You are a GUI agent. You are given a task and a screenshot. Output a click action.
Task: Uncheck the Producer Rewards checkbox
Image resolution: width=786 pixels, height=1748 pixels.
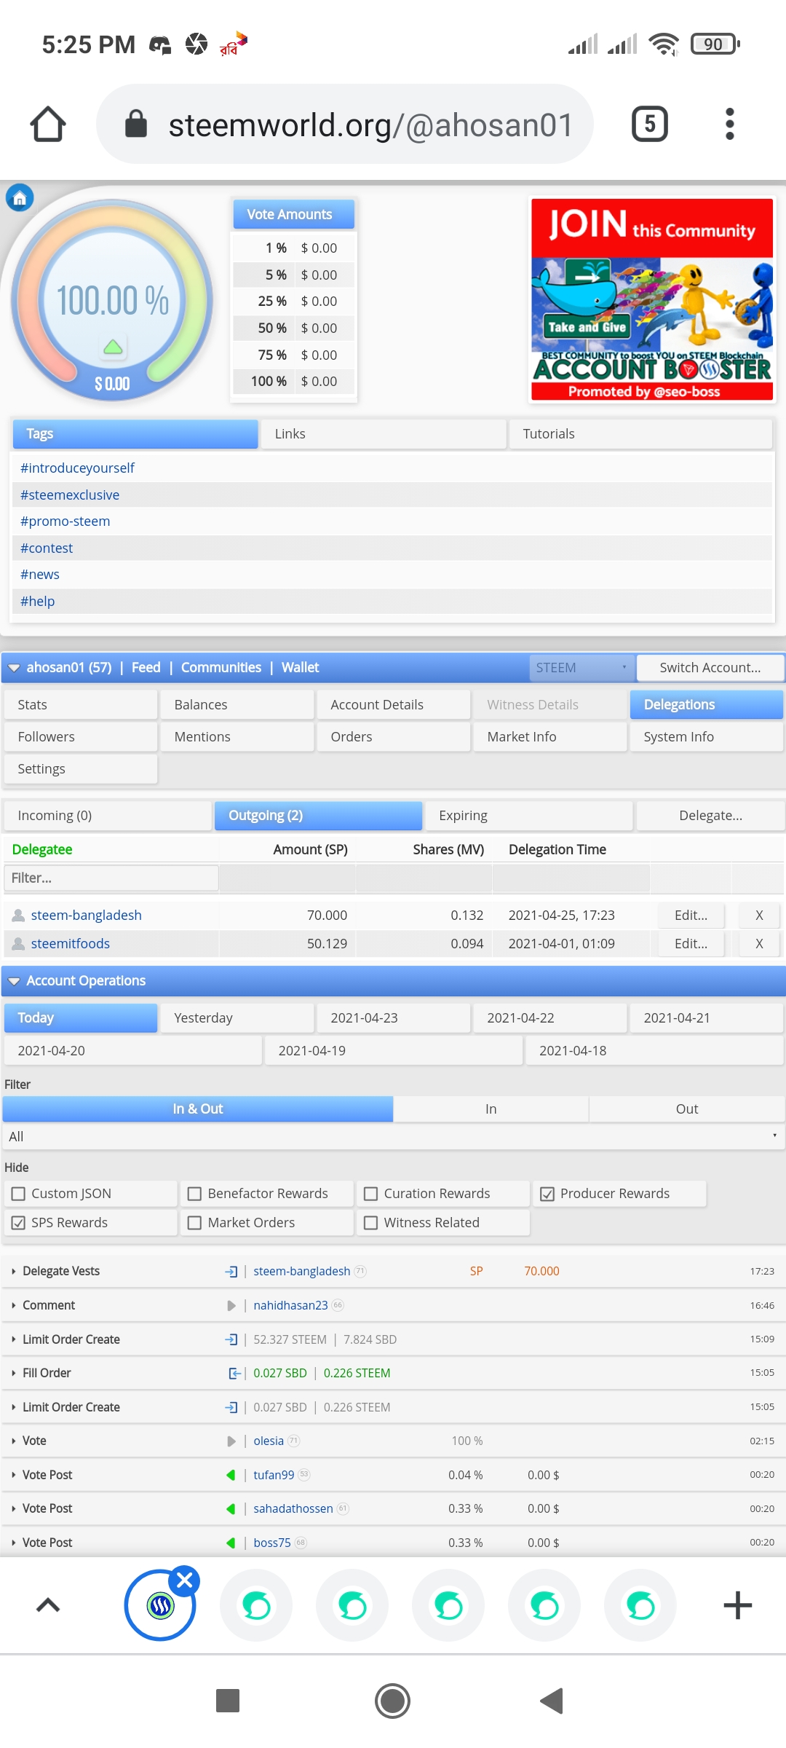[547, 1194]
